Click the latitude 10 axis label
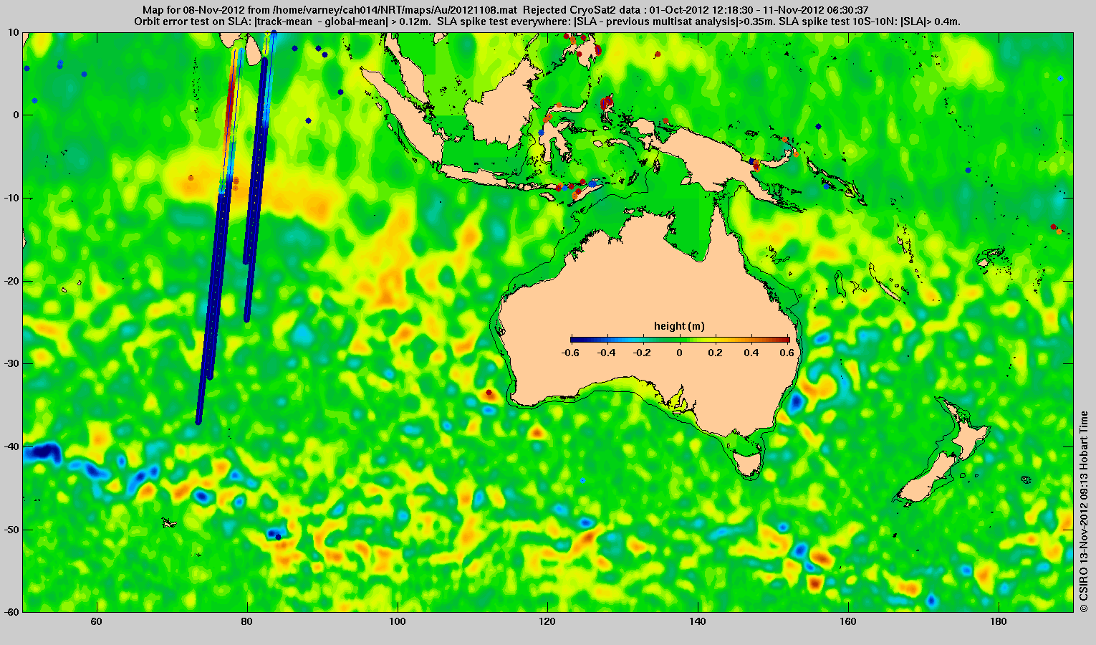The height and width of the screenshot is (645, 1096). (x=14, y=33)
